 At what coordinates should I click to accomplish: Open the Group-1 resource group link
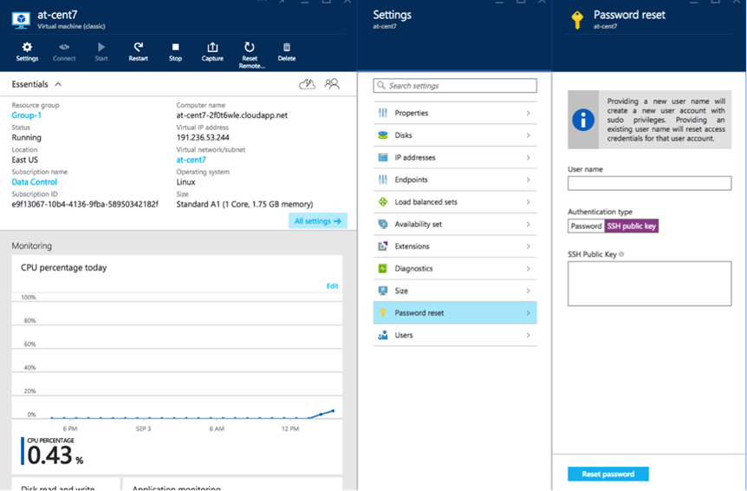[27, 115]
